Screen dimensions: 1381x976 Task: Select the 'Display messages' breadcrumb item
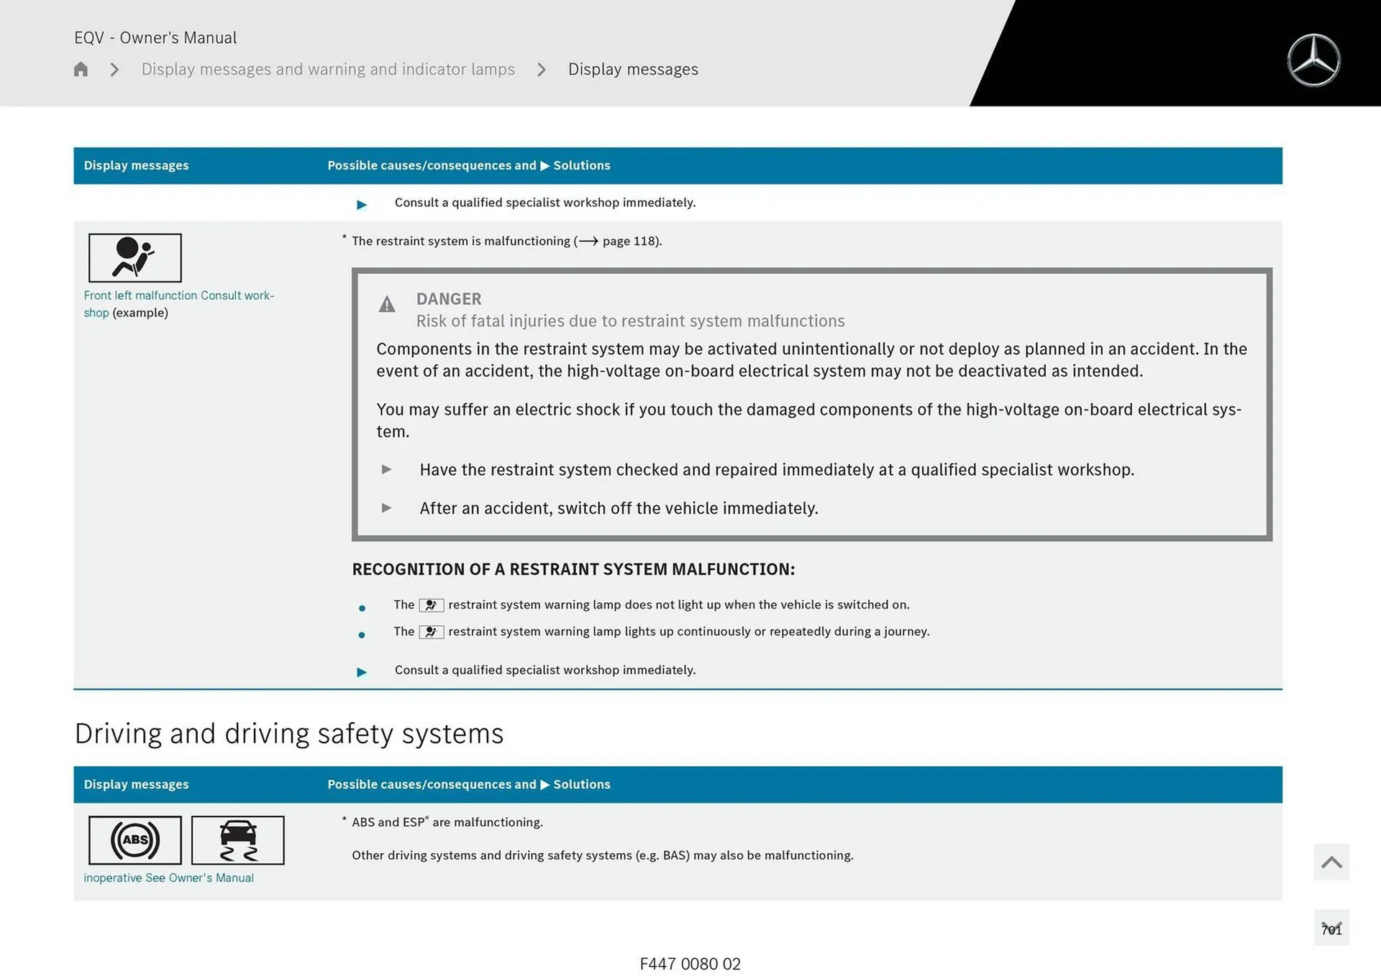(x=633, y=69)
